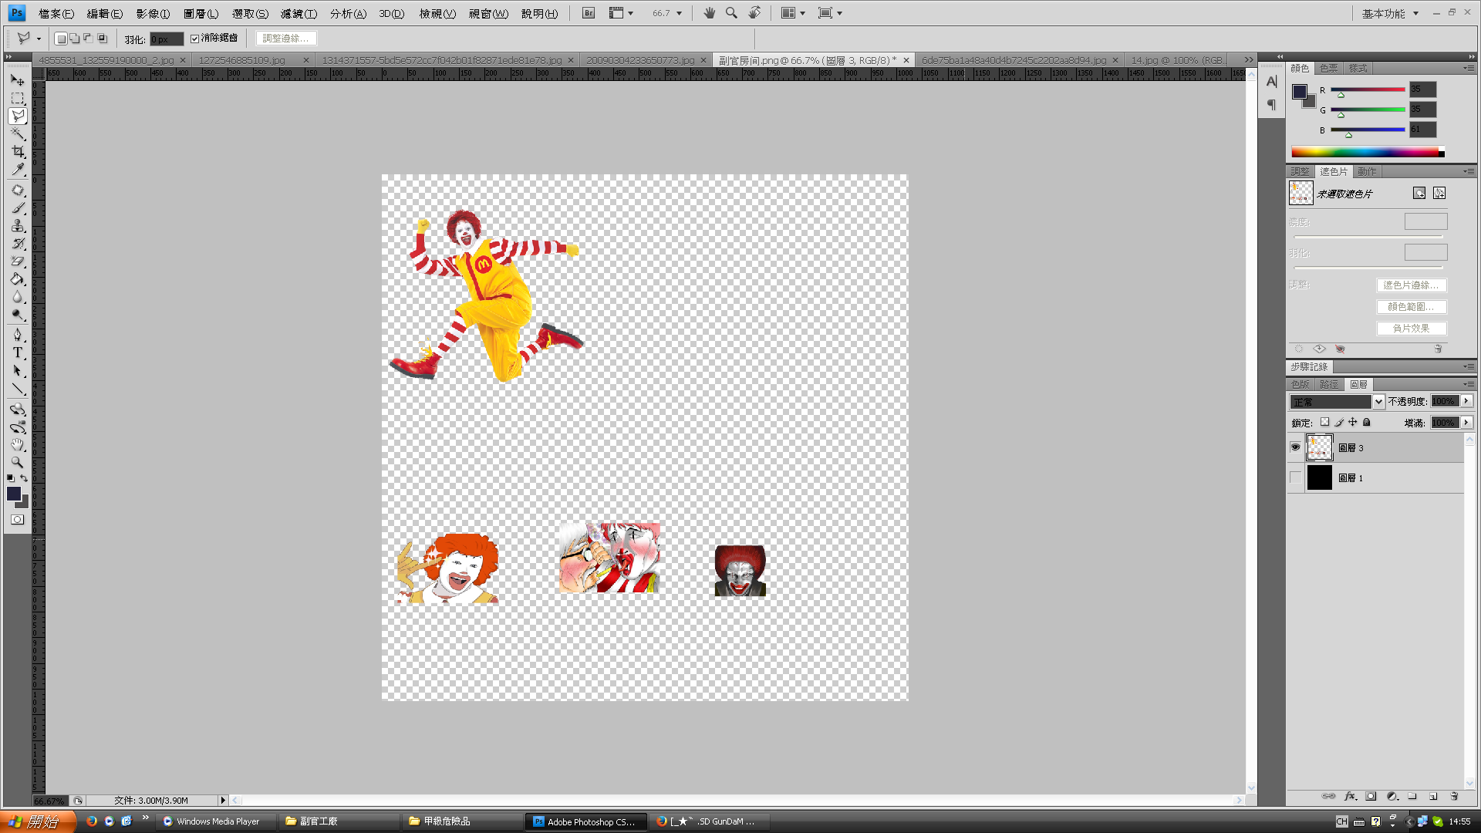Switch to the 14.jpg document tab
Screen dimensions: 1481x833
[x=1176, y=60]
